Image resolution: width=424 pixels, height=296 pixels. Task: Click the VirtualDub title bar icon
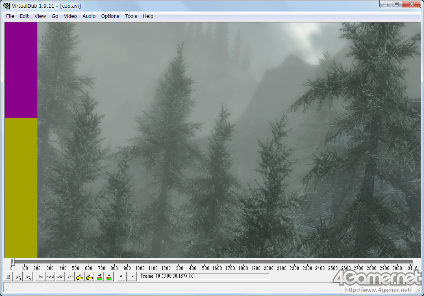[7, 6]
